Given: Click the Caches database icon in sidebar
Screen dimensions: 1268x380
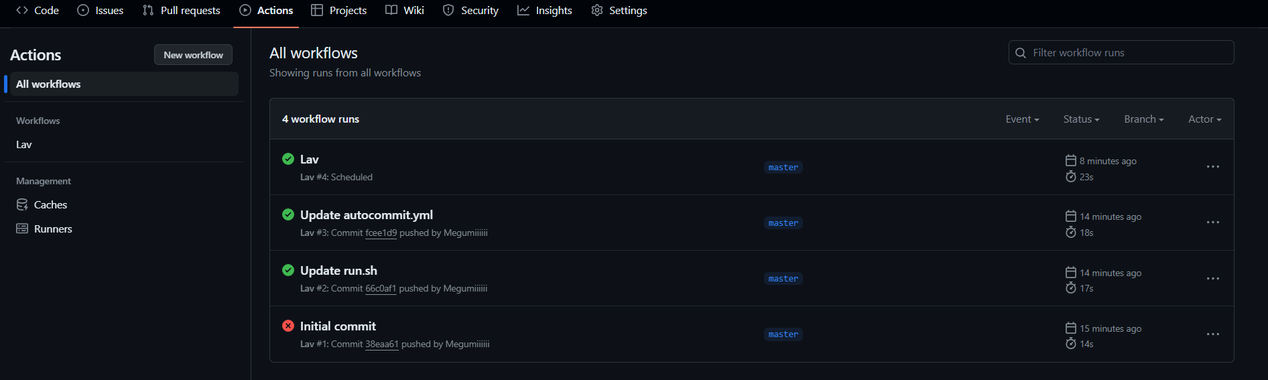Looking at the screenshot, I should (22, 204).
